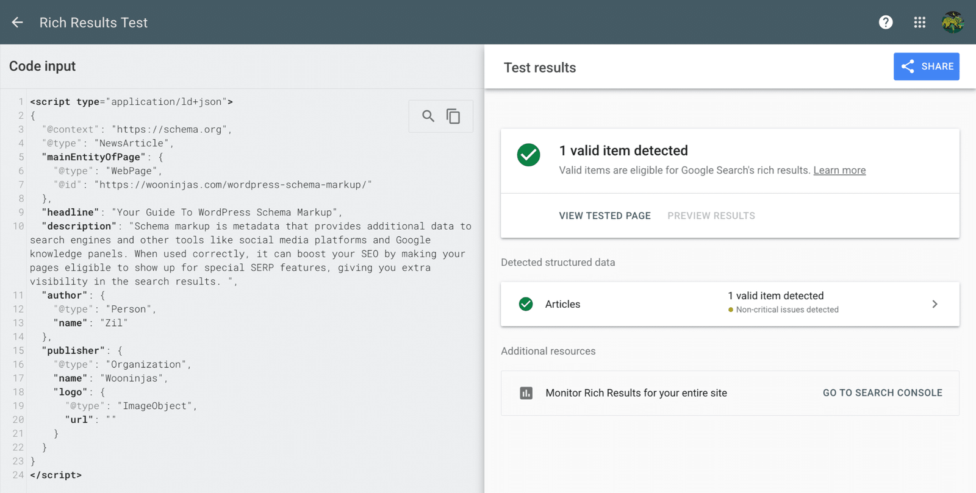This screenshot has height=493, width=976.
Task: Click "Non-critical issues detected" text
Action: (x=788, y=310)
